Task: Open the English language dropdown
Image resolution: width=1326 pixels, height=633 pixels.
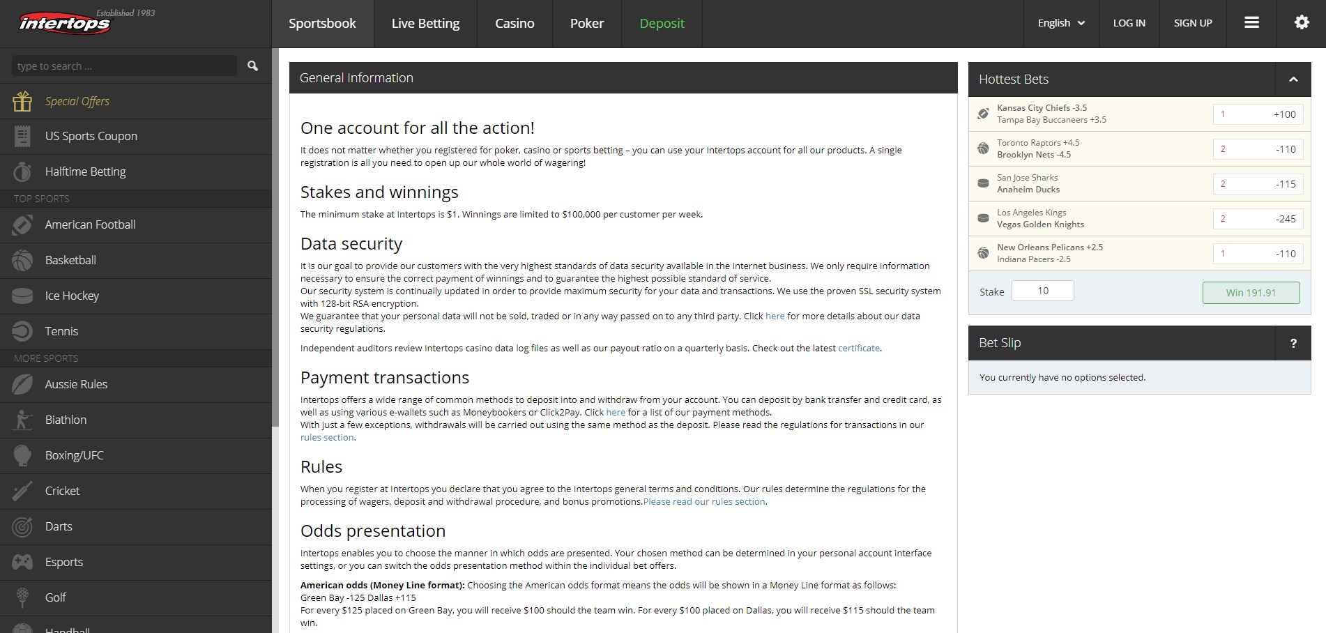Action: pyautogui.click(x=1060, y=23)
